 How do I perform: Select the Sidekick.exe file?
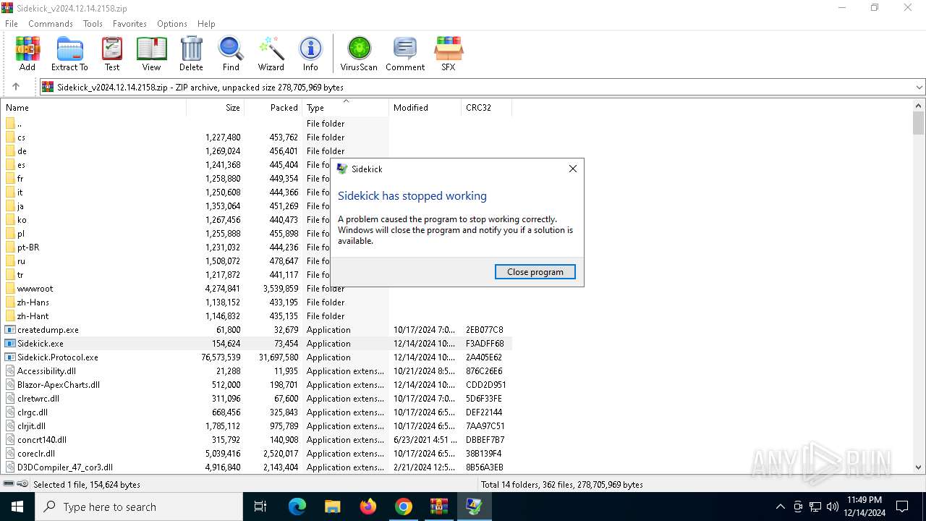[x=257, y=343]
